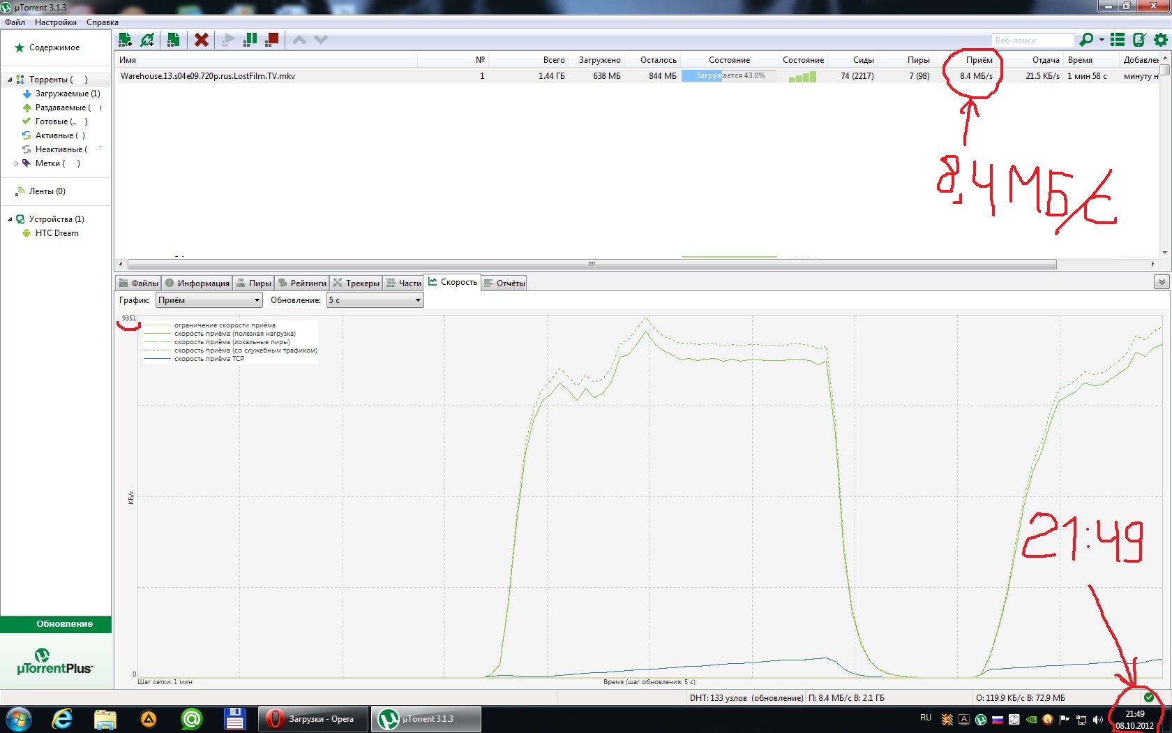
Task: Click the red X Remove torrent icon
Action: pyautogui.click(x=201, y=40)
